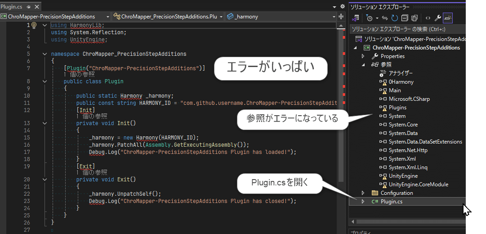The height and width of the screenshot is (234, 486).
Task: Toggle Preview Selected Items button
Action: click(x=448, y=18)
